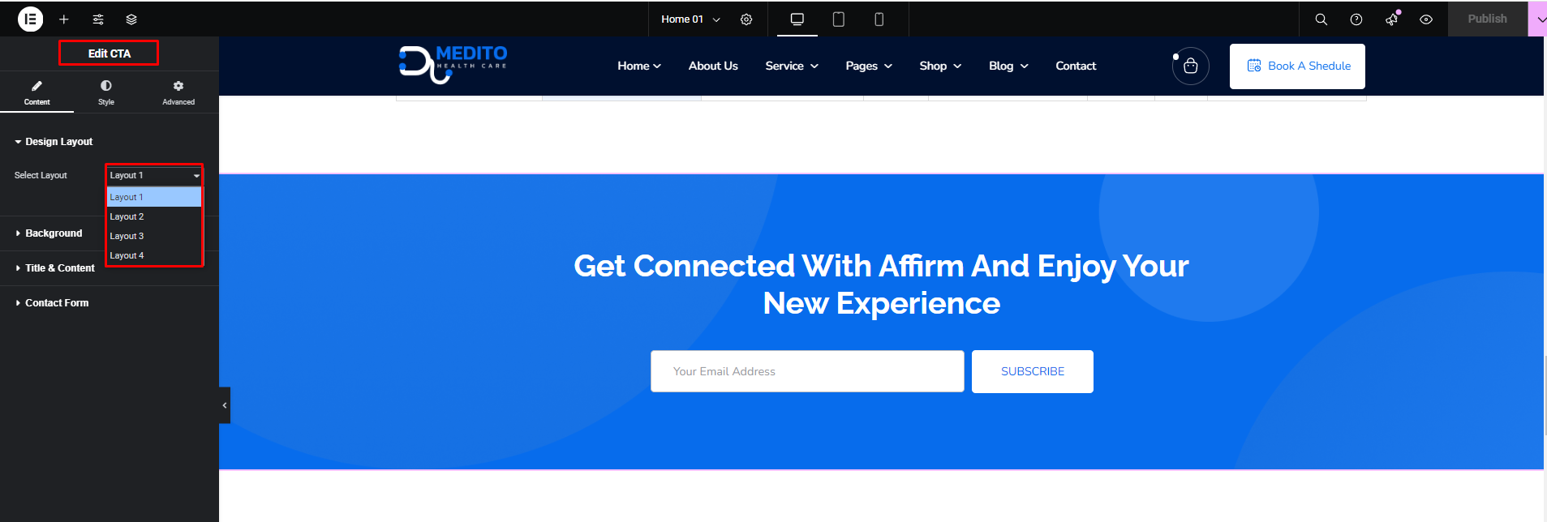Expand the Contact Form section

tap(57, 303)
